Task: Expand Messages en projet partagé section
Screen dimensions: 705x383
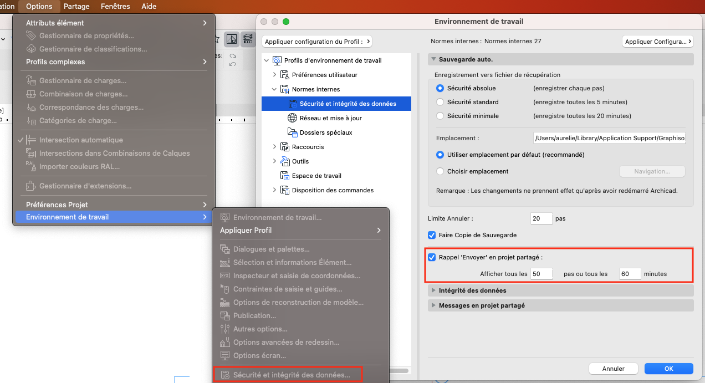Action: pyautogui.click(x=433, y=305)
